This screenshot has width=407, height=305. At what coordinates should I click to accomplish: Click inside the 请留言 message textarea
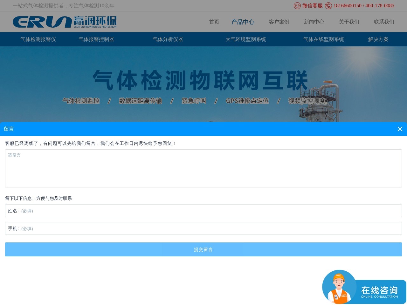pos(203,168)
